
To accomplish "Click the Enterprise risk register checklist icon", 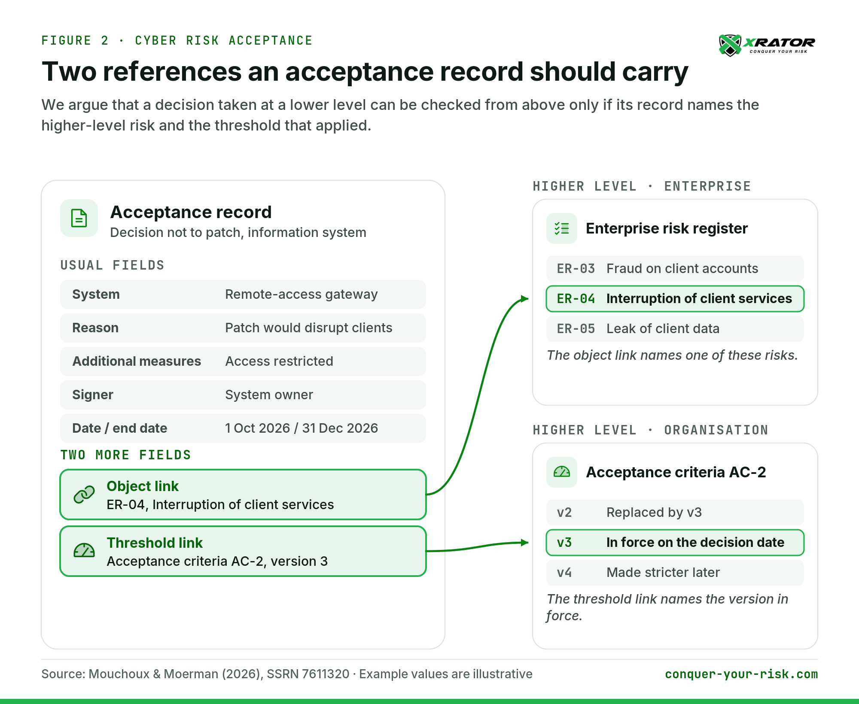I will (x=562, y=228).
